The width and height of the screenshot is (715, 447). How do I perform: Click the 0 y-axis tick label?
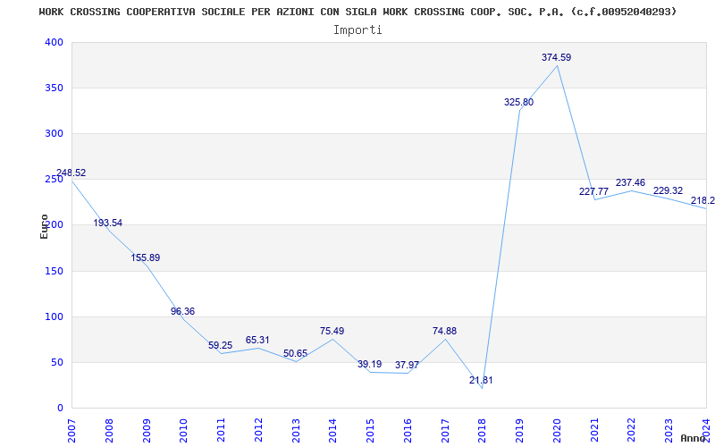pyautogui.click(x=60, y=409)
